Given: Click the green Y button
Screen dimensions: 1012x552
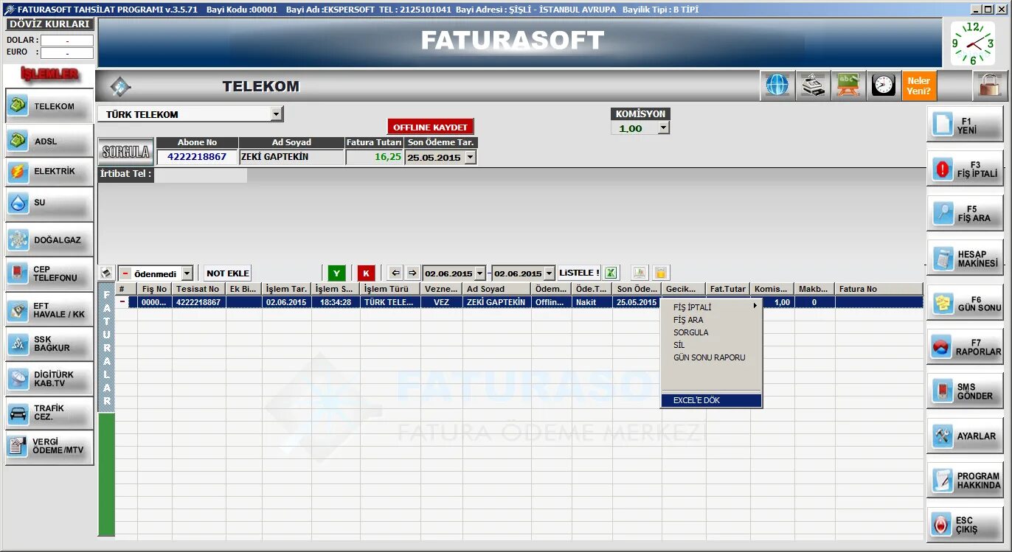Looking at the screenshot, I should (336, 273).
